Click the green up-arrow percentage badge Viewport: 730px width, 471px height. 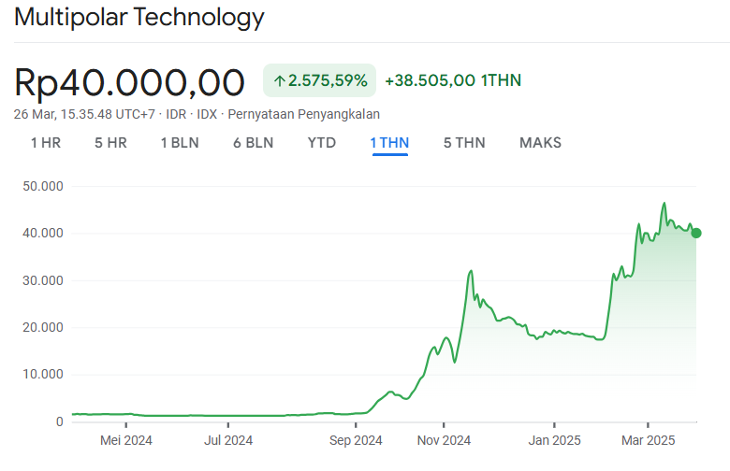tap(319, 80)
